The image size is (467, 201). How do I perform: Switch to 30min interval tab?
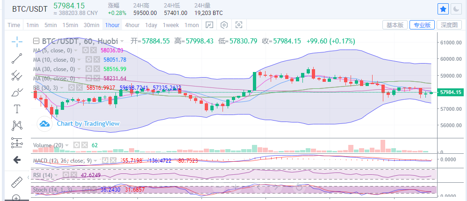pyautogui.click(x=91, y=25)
